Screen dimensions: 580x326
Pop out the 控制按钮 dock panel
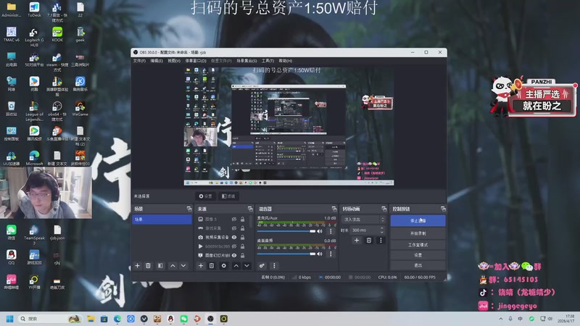click(x=443, y=209)
